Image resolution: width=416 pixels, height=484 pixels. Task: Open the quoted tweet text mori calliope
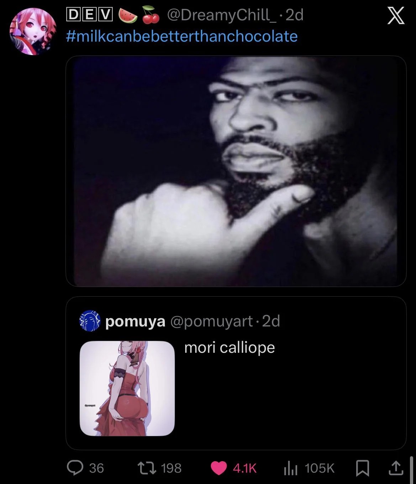pyautogui.click(x=230, y=348)
